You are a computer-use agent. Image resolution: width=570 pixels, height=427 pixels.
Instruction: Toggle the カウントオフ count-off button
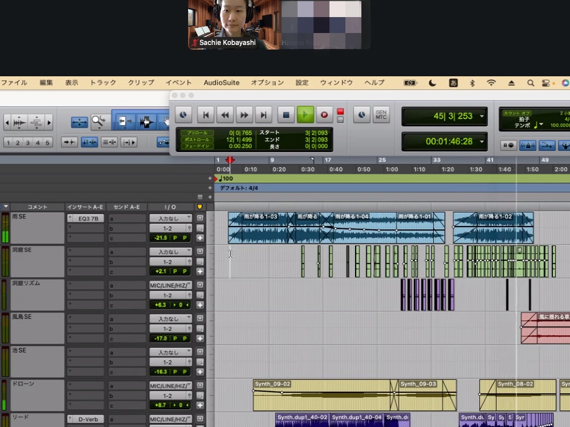516,113
